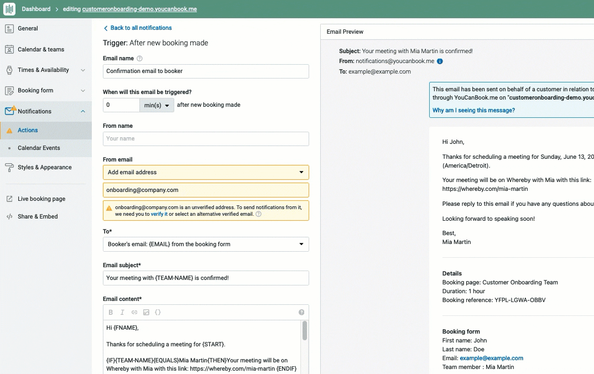Insert image in email content editor
The height and width of the screenshot is (374, 594).
[x=146, y=312]
